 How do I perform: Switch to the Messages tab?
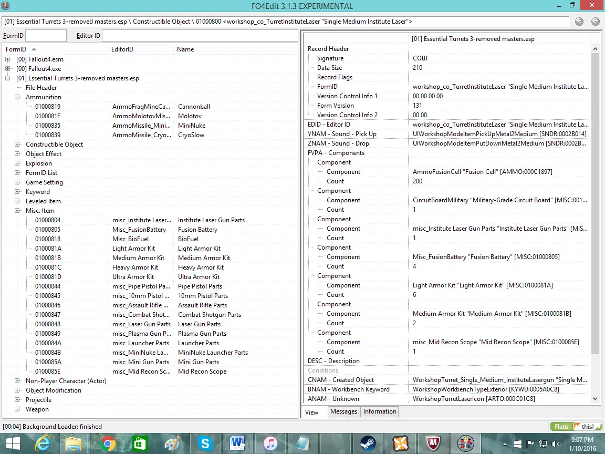[344, 411]
